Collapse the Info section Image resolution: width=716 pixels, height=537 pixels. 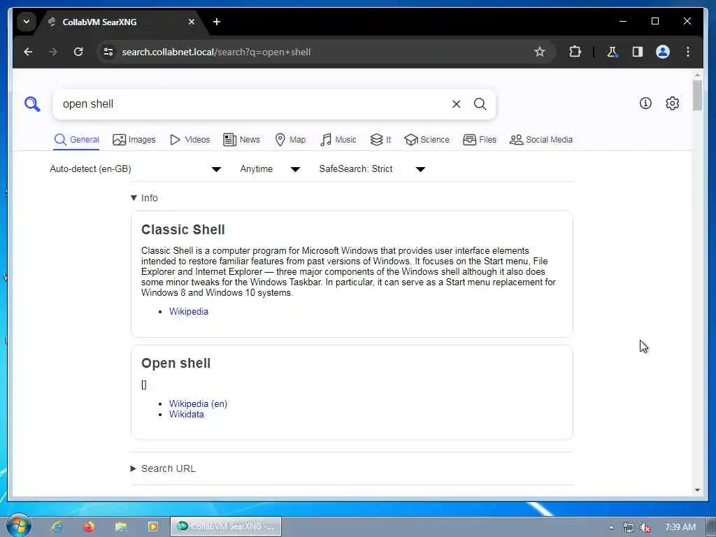pyautogui.click(x=144, y=198)
